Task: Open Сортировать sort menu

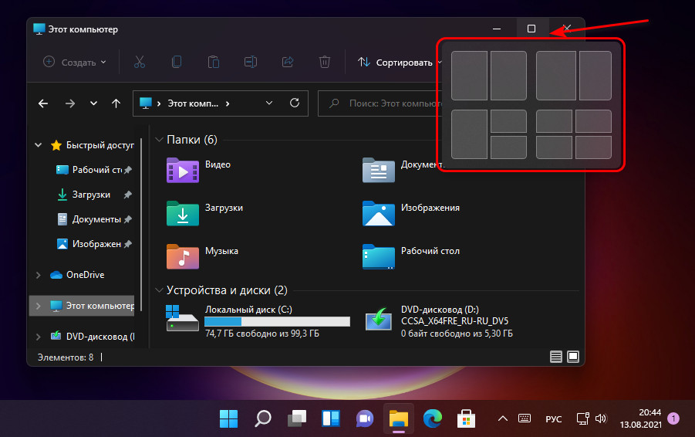Action: click(400, 62)
